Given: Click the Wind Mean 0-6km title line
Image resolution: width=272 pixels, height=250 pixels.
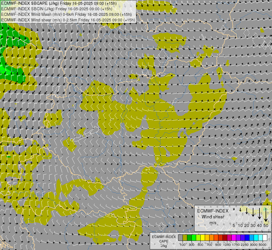Looking at the screenshot, I should point(66,14).
